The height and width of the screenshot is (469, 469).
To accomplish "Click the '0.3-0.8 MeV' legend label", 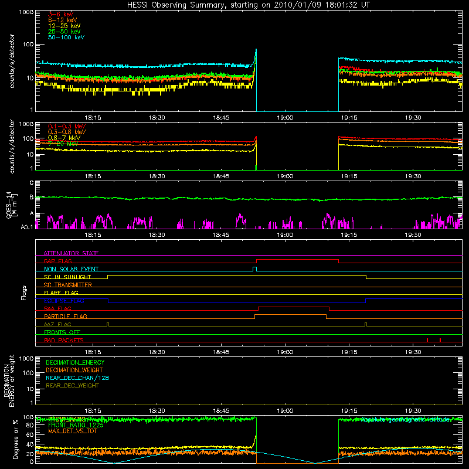I will tap(67, 132).
